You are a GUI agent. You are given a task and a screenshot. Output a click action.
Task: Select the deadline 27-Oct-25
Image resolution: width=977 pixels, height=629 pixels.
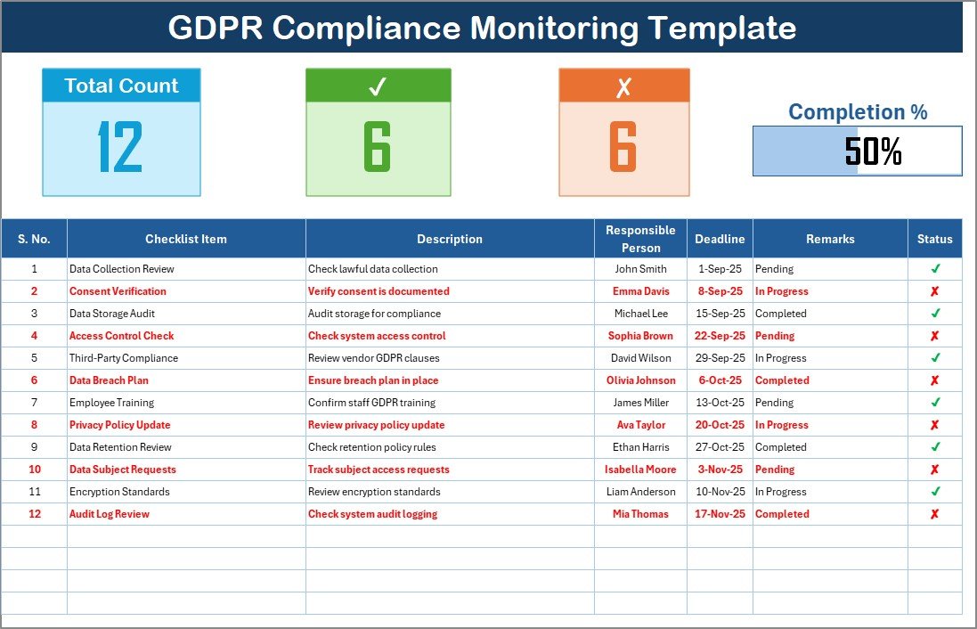pos(720,447)
